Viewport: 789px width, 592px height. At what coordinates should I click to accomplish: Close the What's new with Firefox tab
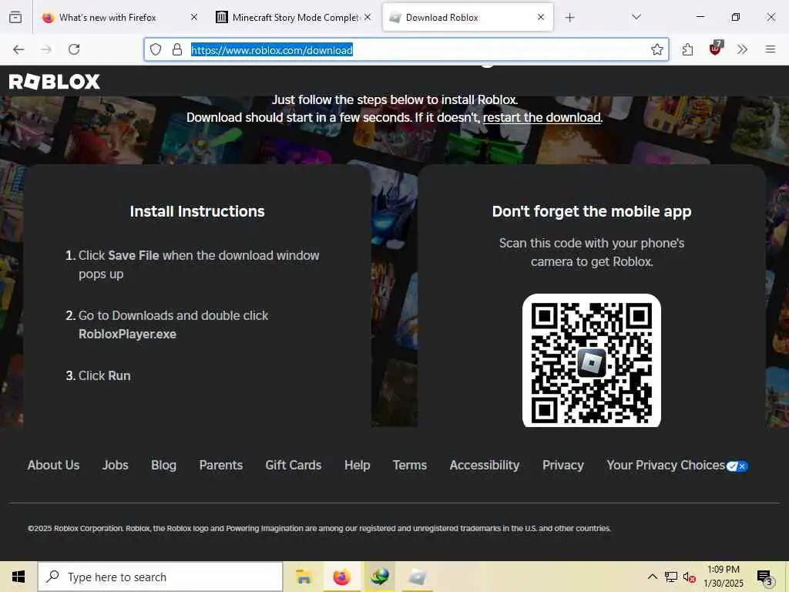(x=194, y=17)
